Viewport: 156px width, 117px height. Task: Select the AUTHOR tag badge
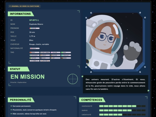55,55
